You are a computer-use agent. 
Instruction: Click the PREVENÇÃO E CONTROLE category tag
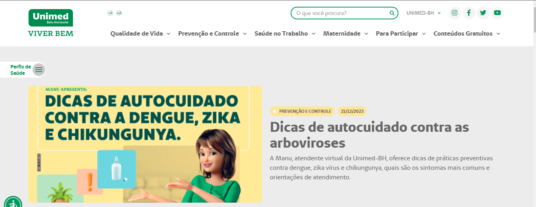[x=302, y=111]
